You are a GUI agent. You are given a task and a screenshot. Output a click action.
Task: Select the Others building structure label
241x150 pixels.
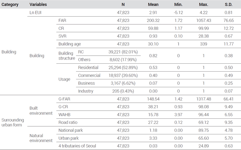click(84, 60)
